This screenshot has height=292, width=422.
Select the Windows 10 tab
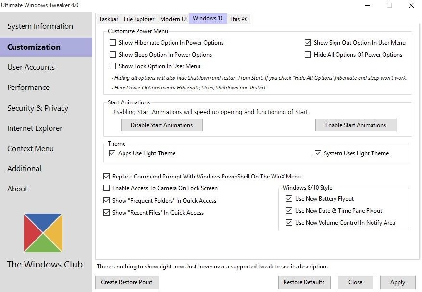(x=208, y=18)
